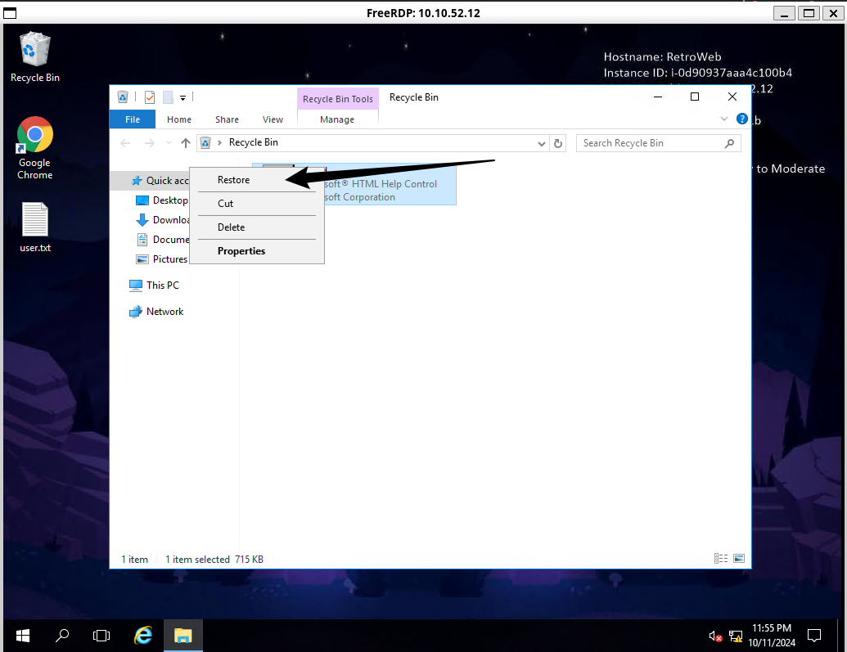847x652 pixels.
Task: Expand the ribbon using the chevron
Action: (x=724, y=119)
